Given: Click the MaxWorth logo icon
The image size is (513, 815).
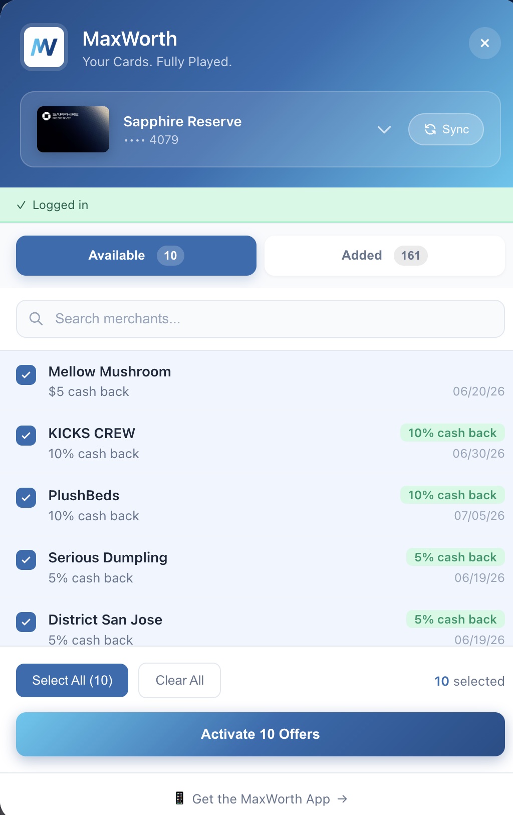Looking at the screenshot, I should click(44, 47).
